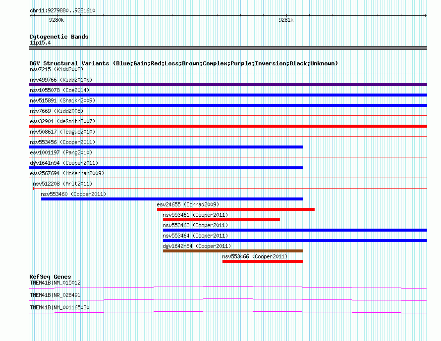
Task: Click the blue nsv553463 gain bar
Action: point(295,230)
